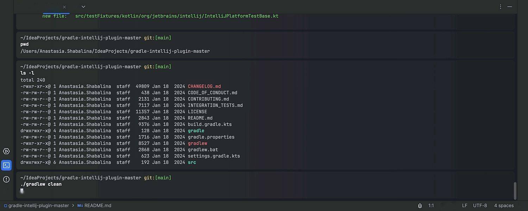Click the 1:1 caret position indicator

click(431, 205)
